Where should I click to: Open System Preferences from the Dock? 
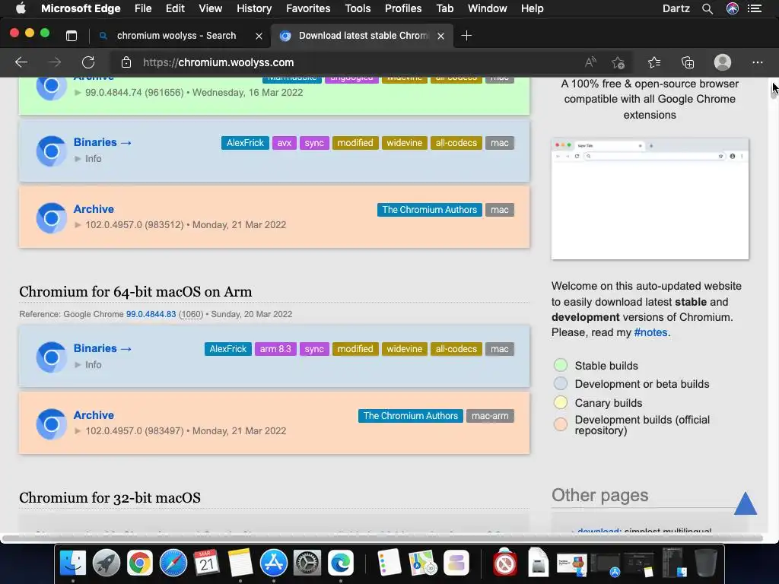307,563
